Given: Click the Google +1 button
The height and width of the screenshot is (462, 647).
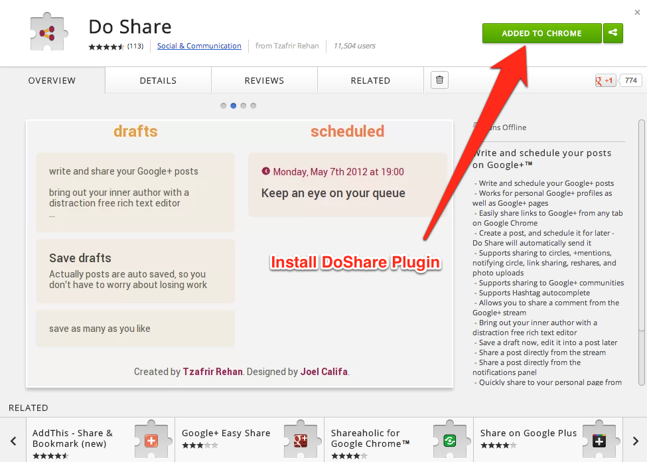Looking at the screenshot, I should tap(605, 80).
